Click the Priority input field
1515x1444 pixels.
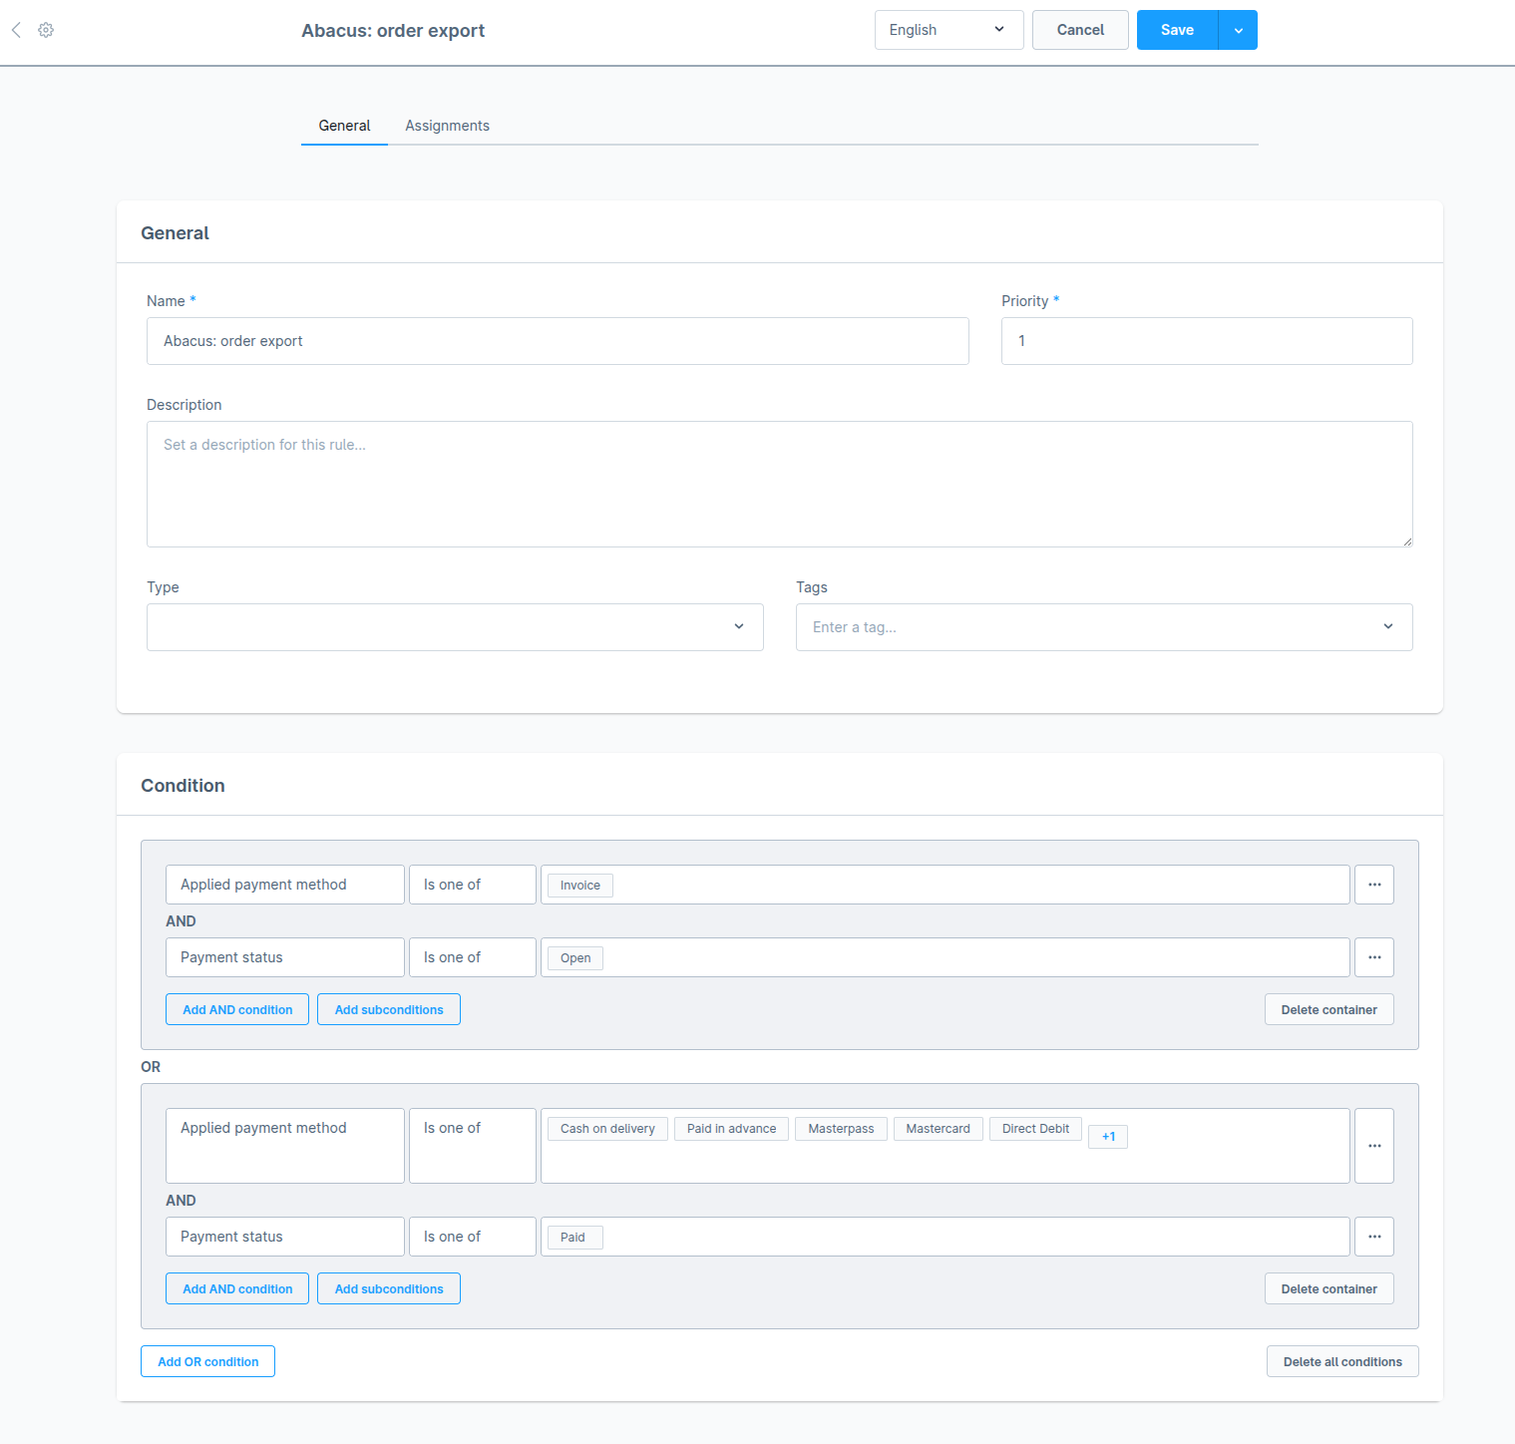[x=1206, y=341]
